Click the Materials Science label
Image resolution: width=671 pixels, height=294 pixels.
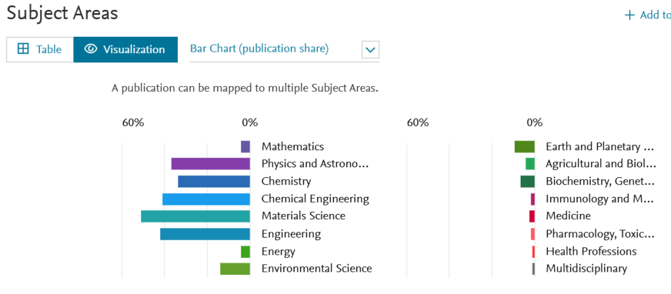pyautogui.click(x=303, y=216)
